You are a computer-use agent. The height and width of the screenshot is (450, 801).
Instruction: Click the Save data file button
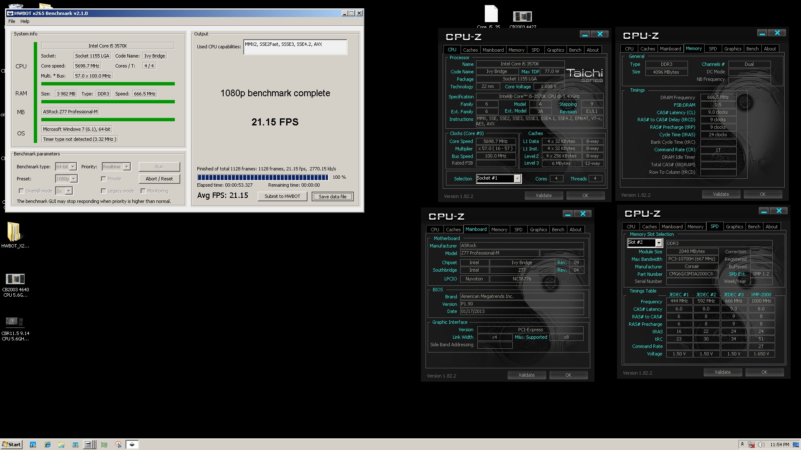point(332,196)
